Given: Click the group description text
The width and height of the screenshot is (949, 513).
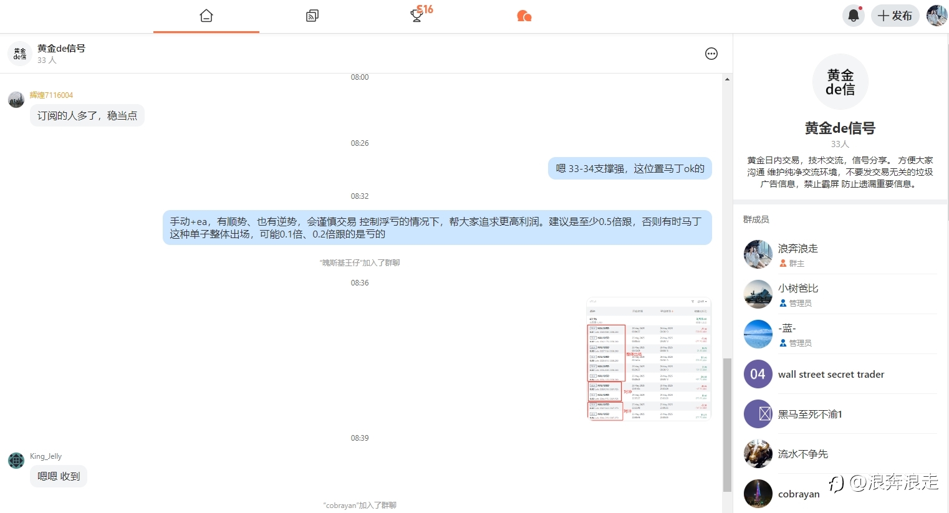Looking at the screenshot, I should point(840,172).
